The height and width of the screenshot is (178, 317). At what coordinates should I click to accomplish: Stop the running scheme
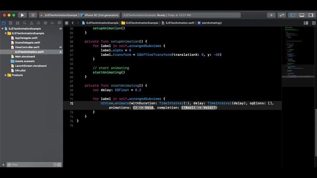[33, 15]
